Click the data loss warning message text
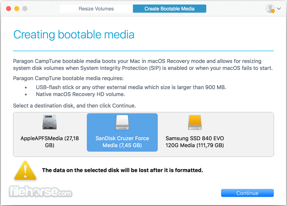 click(123, 170)
